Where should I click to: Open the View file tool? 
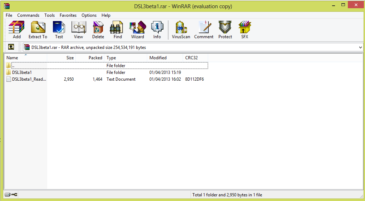click(78, 30)
